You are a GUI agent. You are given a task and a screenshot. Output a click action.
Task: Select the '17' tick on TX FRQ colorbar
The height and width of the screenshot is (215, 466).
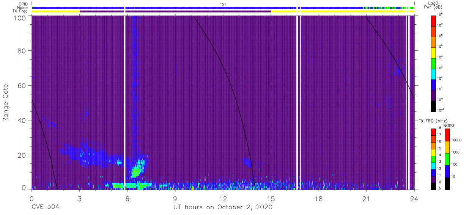pos(440,135)
